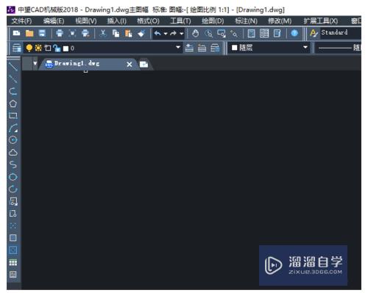Open the 扩展工具(X) menu
The width and height of the screenshot is (368, 293).
pyautogui.click(x=321, y=21)
